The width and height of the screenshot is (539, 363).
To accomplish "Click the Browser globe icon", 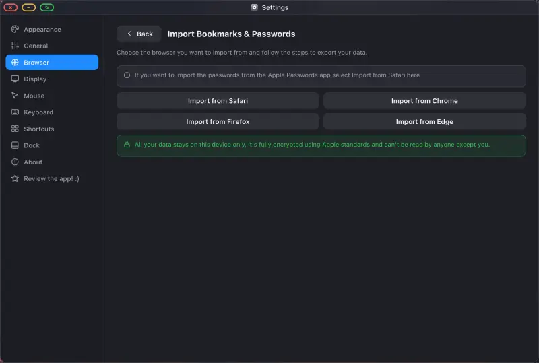I will click(x=15, y=62).
